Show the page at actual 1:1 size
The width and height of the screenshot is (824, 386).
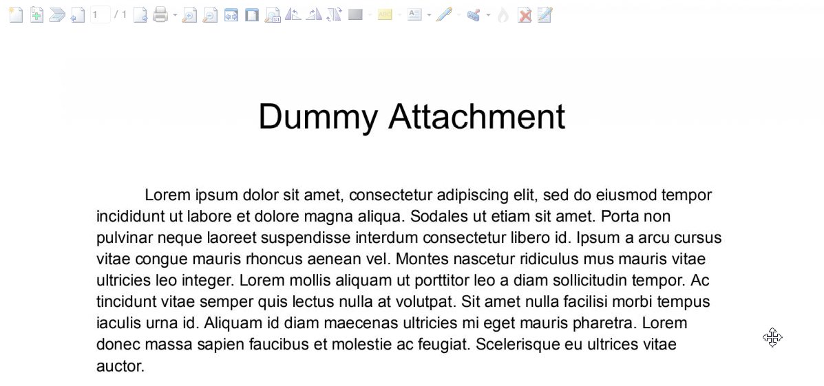[x=272, y=14]
